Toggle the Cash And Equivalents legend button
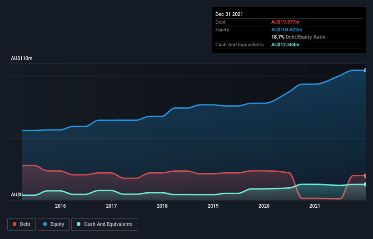 pos(104,224)
